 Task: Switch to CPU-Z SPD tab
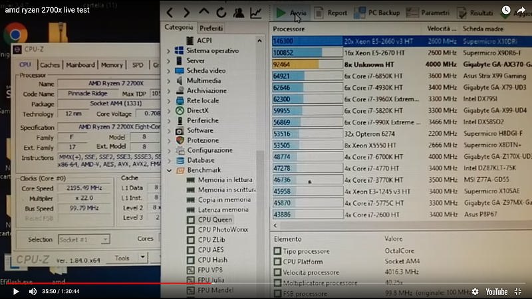[x=138, y=64]
